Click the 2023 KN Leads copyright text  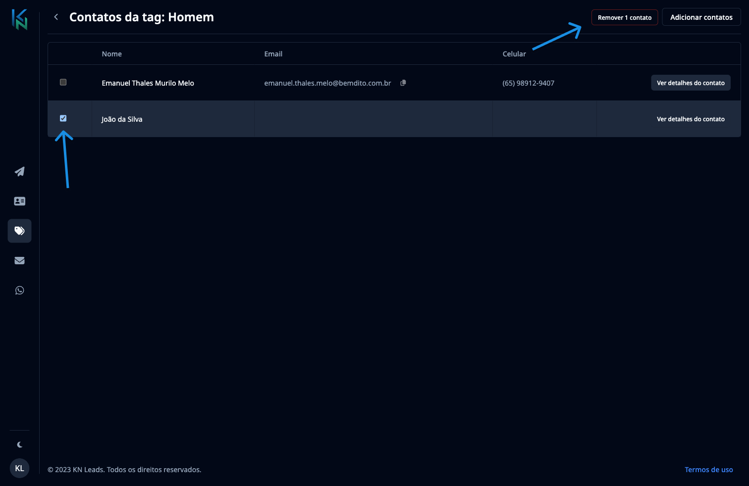point(124,470)
